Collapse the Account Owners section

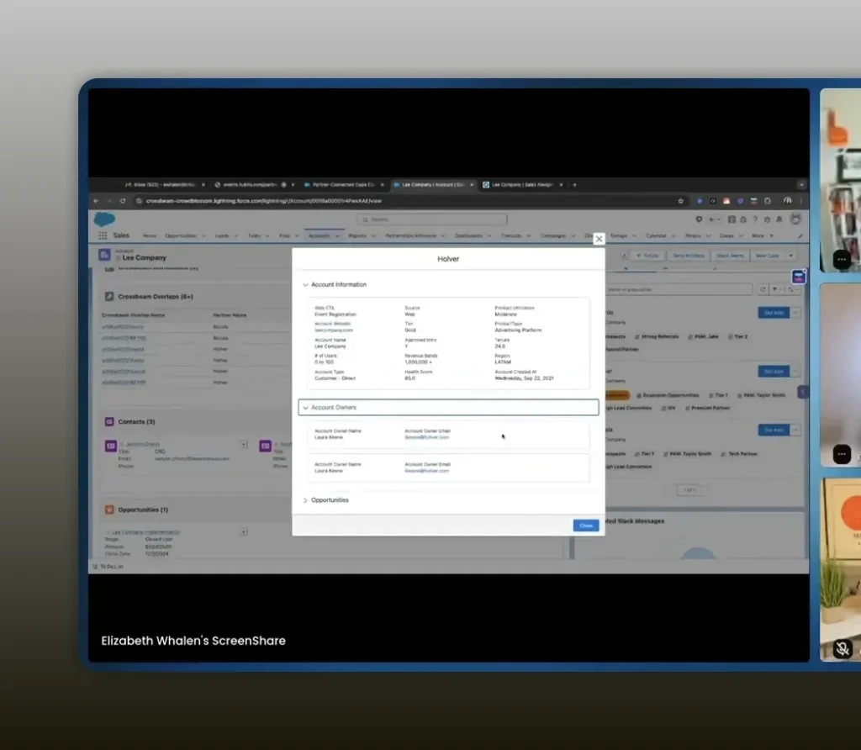pos(305,408)
